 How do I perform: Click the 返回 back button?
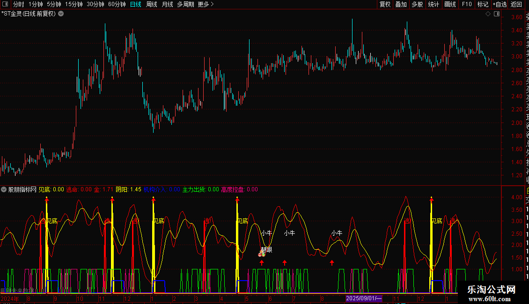point(516,4)
